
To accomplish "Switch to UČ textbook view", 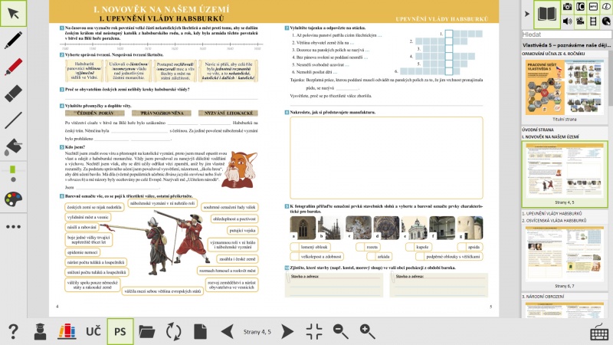I will [93, 331].
